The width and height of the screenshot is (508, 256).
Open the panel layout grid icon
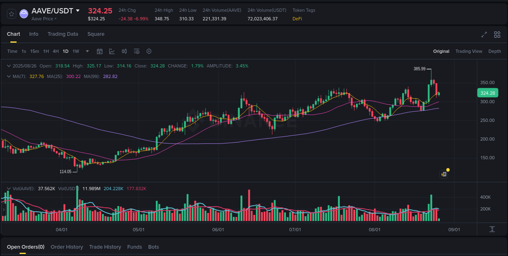point(497,35)
